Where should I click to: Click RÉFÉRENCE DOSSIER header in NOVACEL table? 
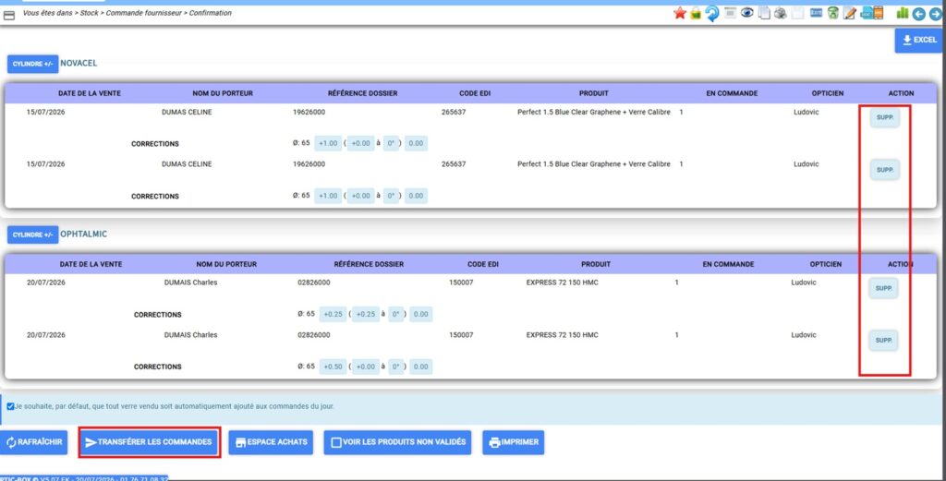[362, 93]
